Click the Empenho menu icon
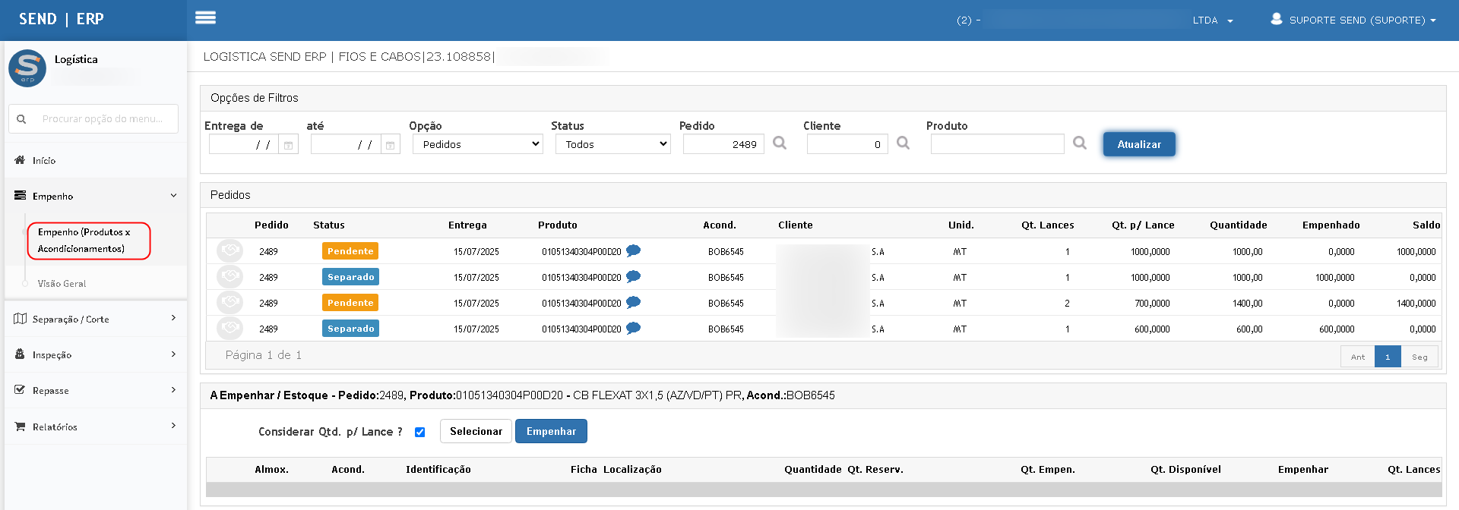This screenshot has width=1459, height=510. point(20,196)
